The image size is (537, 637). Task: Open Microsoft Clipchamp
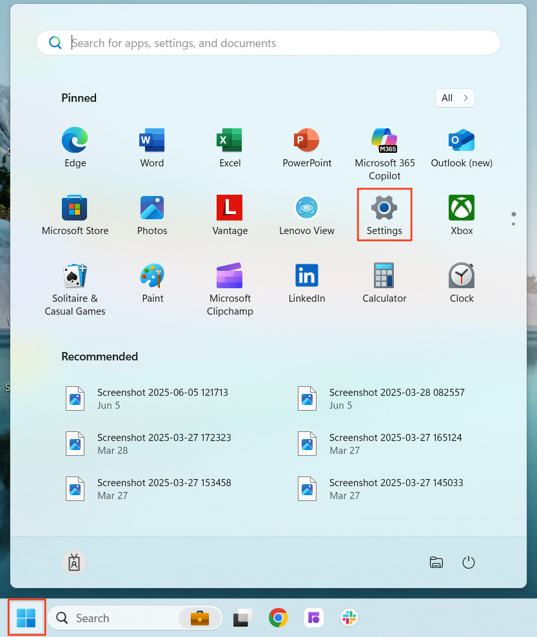point(229,289)
